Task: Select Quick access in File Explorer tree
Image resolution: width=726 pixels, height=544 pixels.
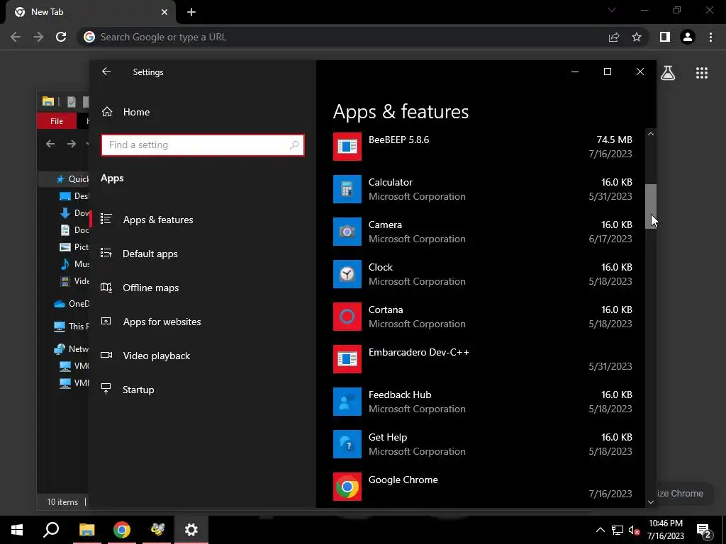Action: coord(72,179)
